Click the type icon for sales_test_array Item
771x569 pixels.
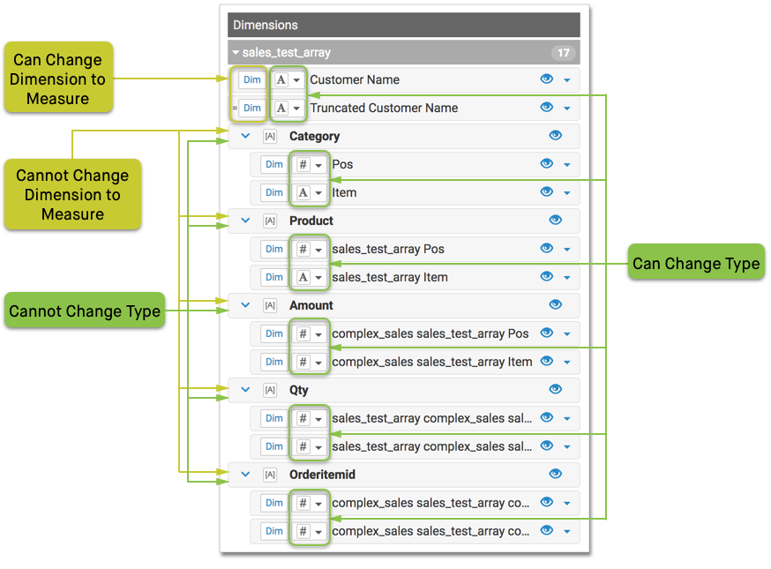pos(303,278)
